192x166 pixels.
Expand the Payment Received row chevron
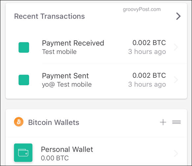pos(176,47)
